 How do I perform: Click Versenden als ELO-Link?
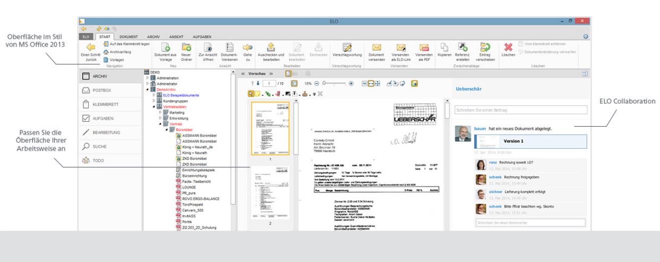[401, 52]
